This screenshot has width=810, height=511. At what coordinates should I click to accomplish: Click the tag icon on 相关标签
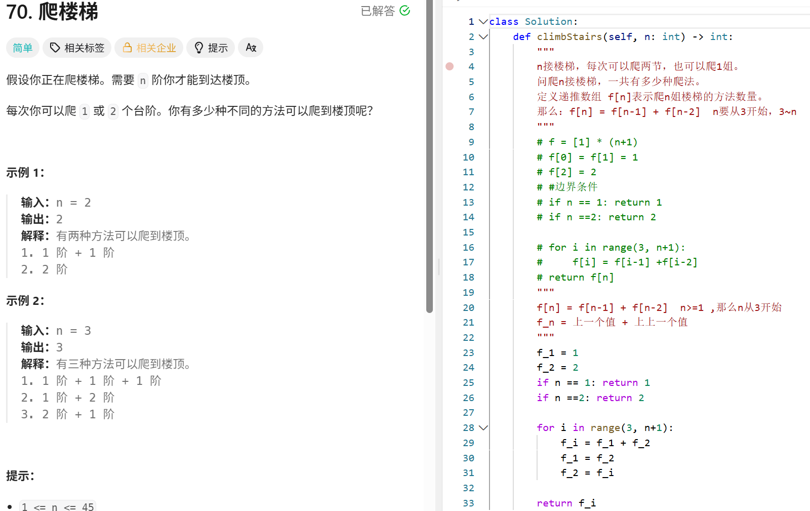(x=55, y=48)
